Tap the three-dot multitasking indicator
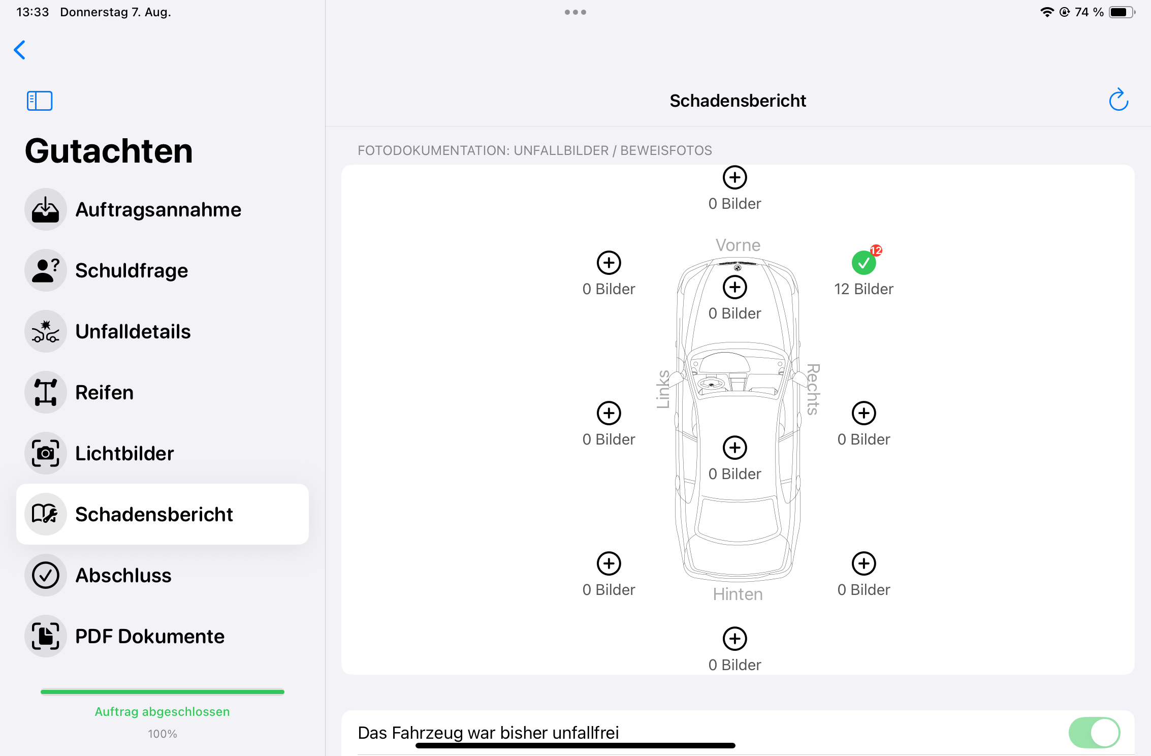The width and height of the screenshot is (1151, 756). [x=575, y=12]
